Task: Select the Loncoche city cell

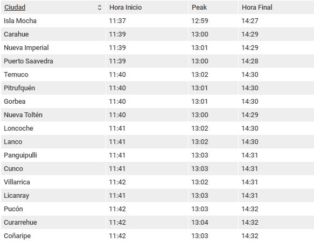Action: (53, 128)
